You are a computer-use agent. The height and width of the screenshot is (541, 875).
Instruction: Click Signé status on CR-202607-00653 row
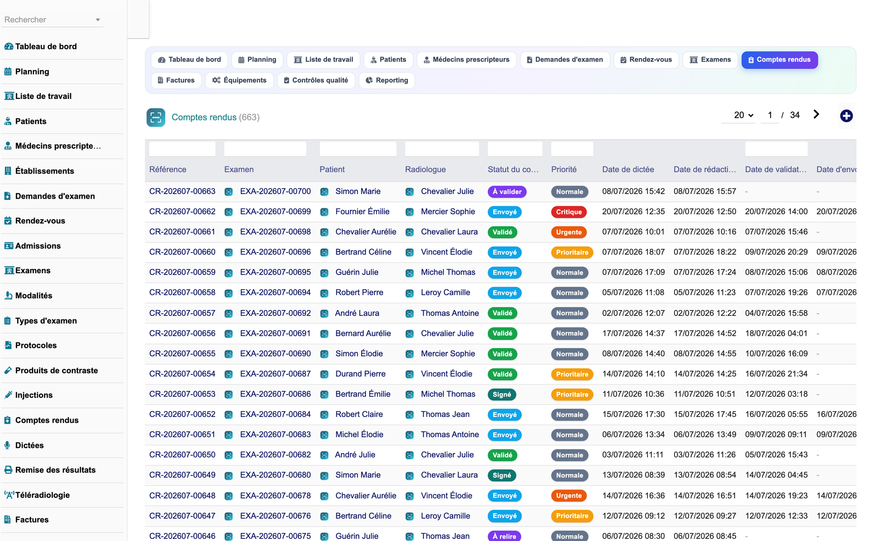501,395
